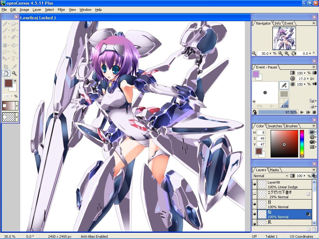Image resolution: width=319 pixels, height=239 pixels.
Task: Click the purple foreground swatch in the Event panel
Action: tap(256, 74)
